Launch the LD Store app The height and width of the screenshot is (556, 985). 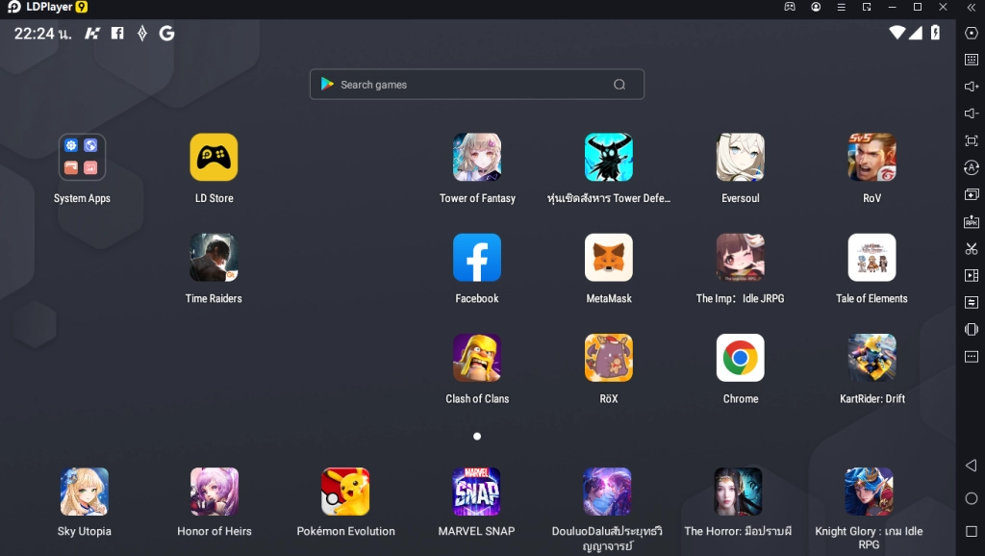pyautogui.click(x=214, y=157)
